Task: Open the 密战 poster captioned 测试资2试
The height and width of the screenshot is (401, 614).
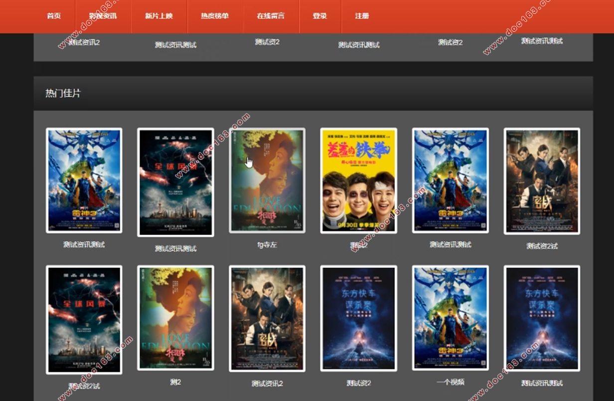Action: click(542, 181)
